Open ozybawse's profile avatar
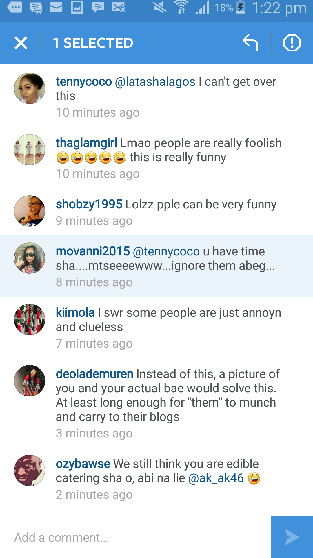This screenshot has height=558, width=313. coord(30,471)
